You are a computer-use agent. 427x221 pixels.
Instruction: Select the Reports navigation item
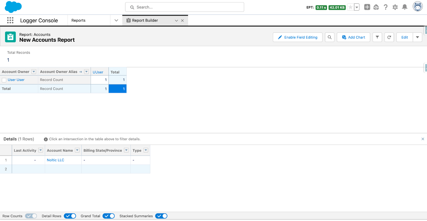coord(78,20)
